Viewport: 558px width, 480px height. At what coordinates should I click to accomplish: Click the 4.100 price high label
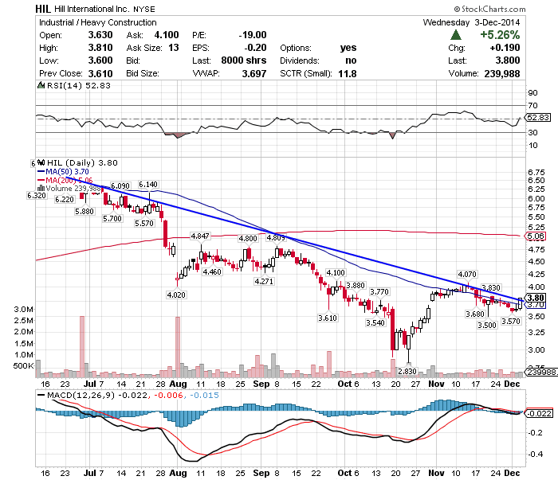click(336, 272)
